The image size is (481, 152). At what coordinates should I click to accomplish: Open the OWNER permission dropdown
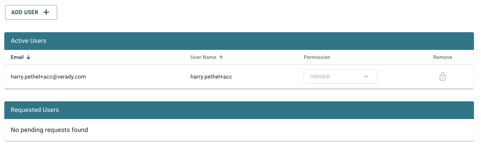click(340, 77)
